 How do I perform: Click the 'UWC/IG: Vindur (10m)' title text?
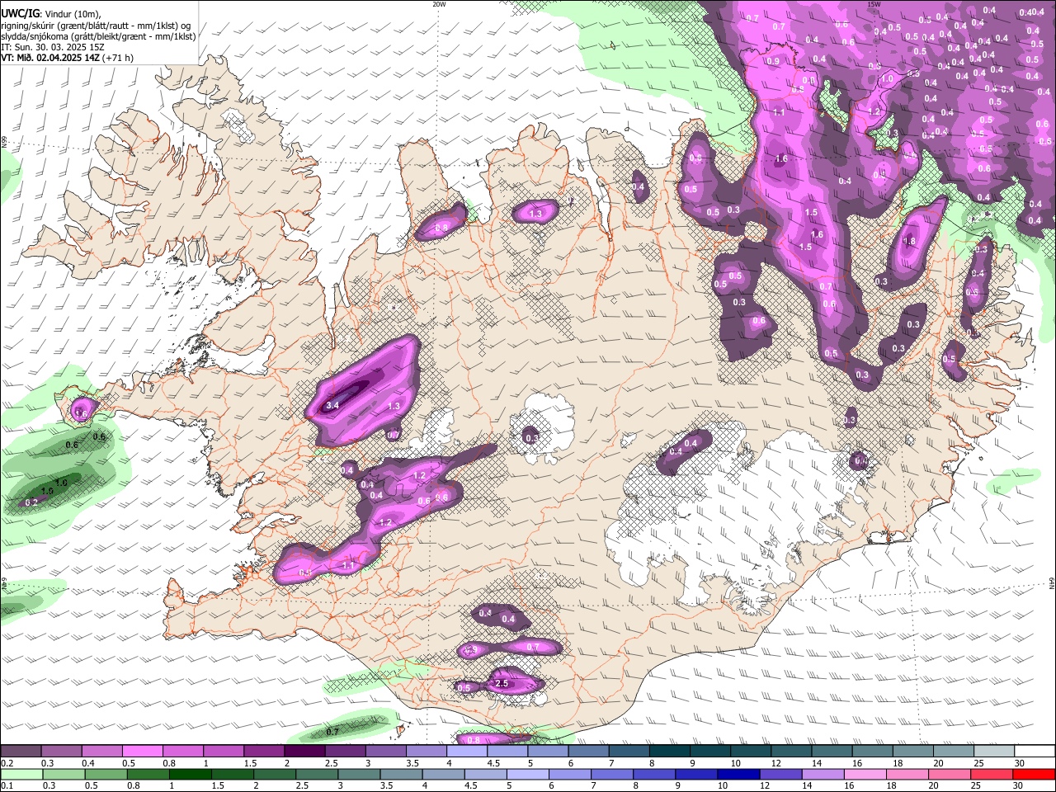click(50, 13)
